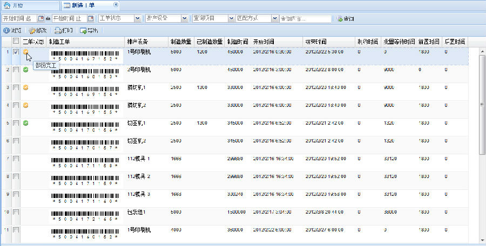The image size is (486, 246).
Task: Close the 制造工单 tab
Action: tap(116, 4)
